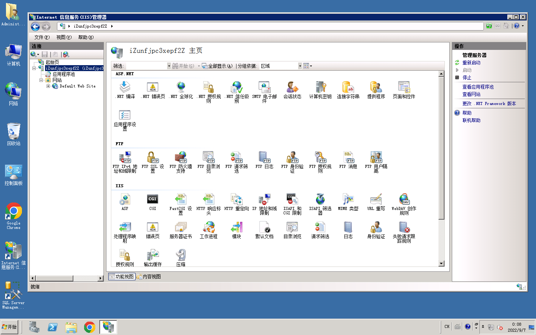536x335 pixels.
Task: Open the .NET 编译 feature
Action: [x=125, y=90]
